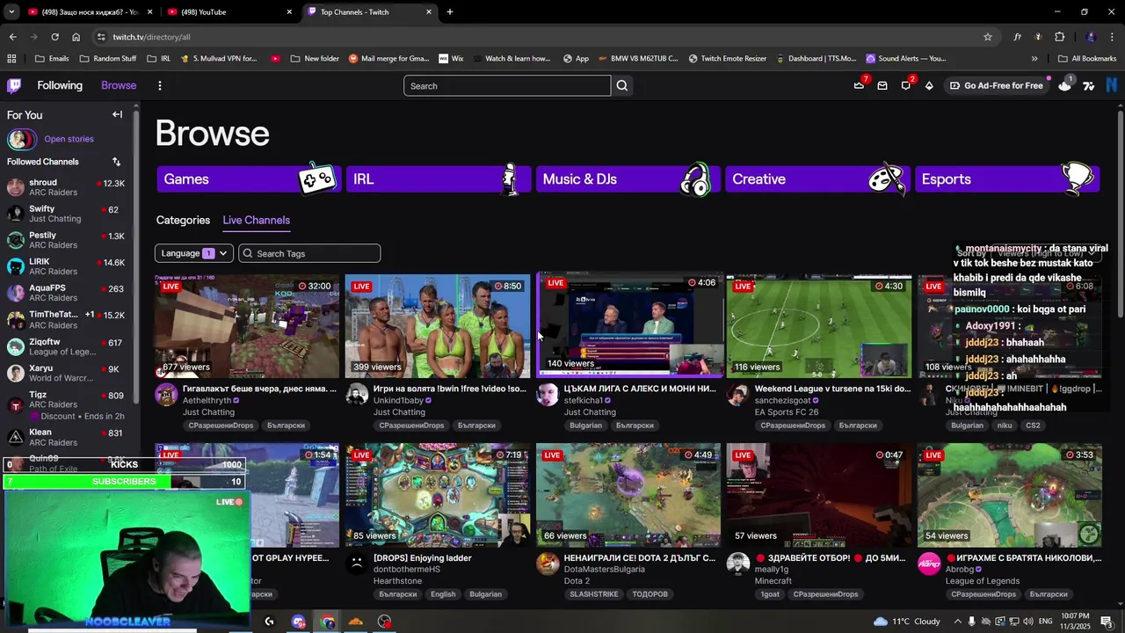Viewport: 1125px width, 633px height.
Task: Select the Live Channels tab
Action: coord(256,221)
